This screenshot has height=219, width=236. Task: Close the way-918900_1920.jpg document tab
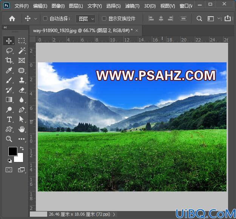tap(137, 31)
